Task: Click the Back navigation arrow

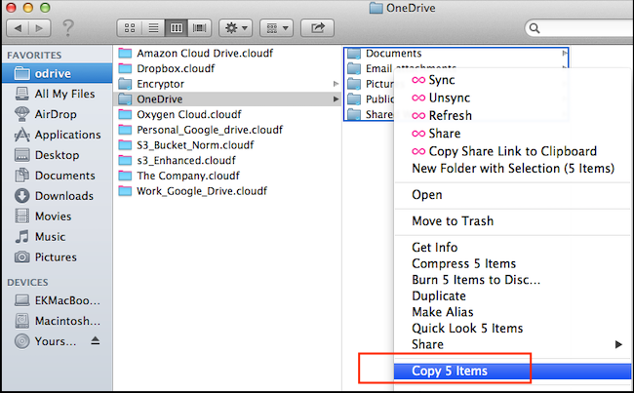Action: pos(20,27)
